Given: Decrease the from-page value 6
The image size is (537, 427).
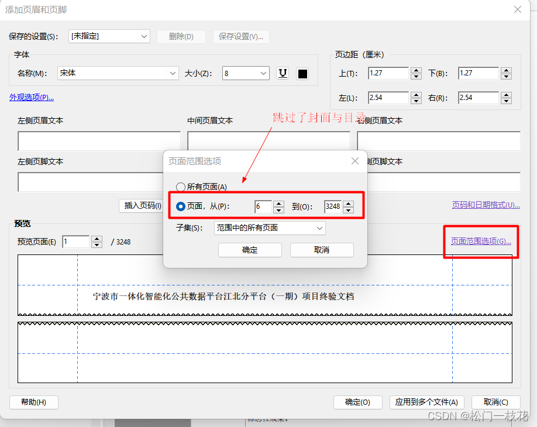Looking at the screenshot, I should pyautogui.click(x=279, y=209).
